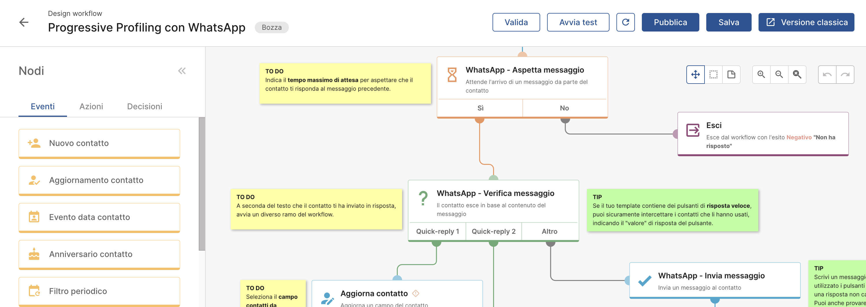Click the TO DO note about tempo massimo di attesa
Screen dimensions: 866x307
click(345, 83)
